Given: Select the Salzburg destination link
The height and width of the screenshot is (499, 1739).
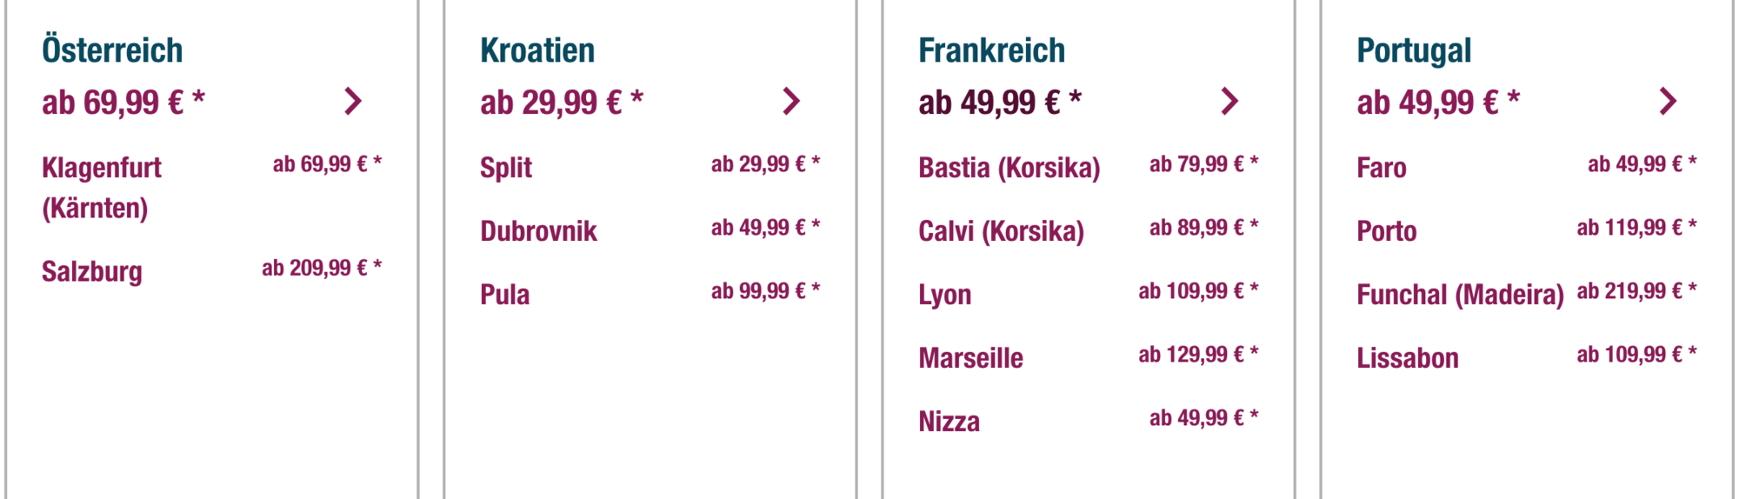Looking at the screenshot, I should pos(92,271).
